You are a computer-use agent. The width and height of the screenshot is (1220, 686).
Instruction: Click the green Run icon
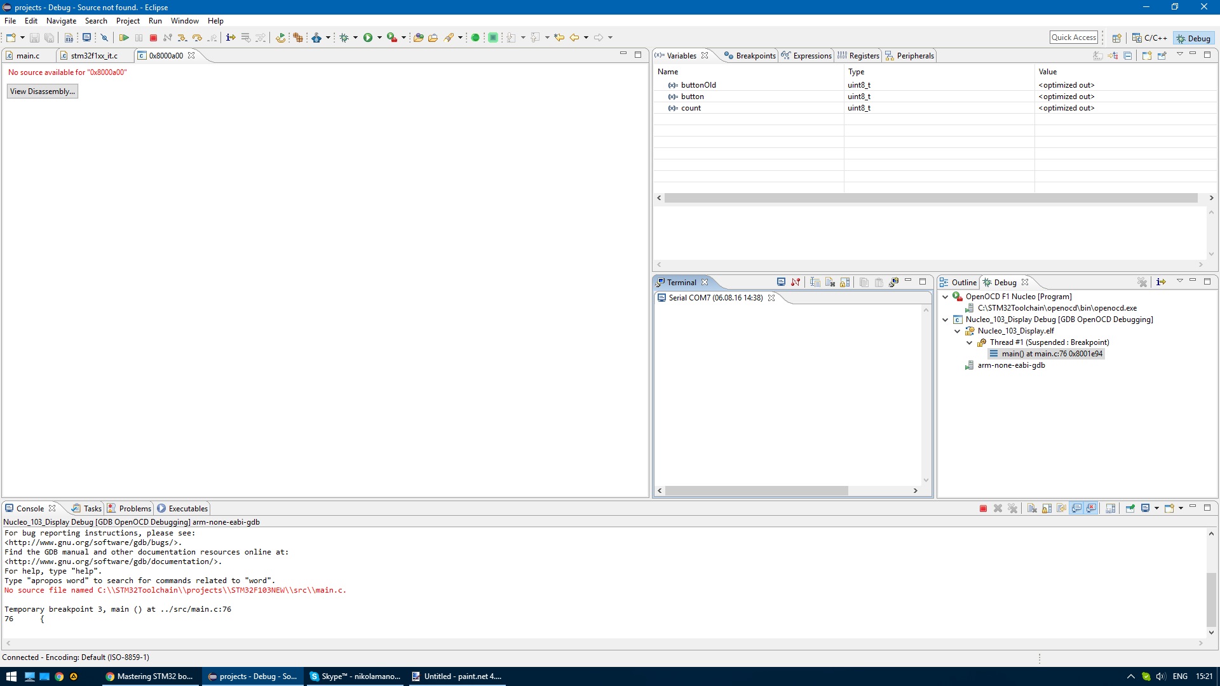[x=368, y=38]
